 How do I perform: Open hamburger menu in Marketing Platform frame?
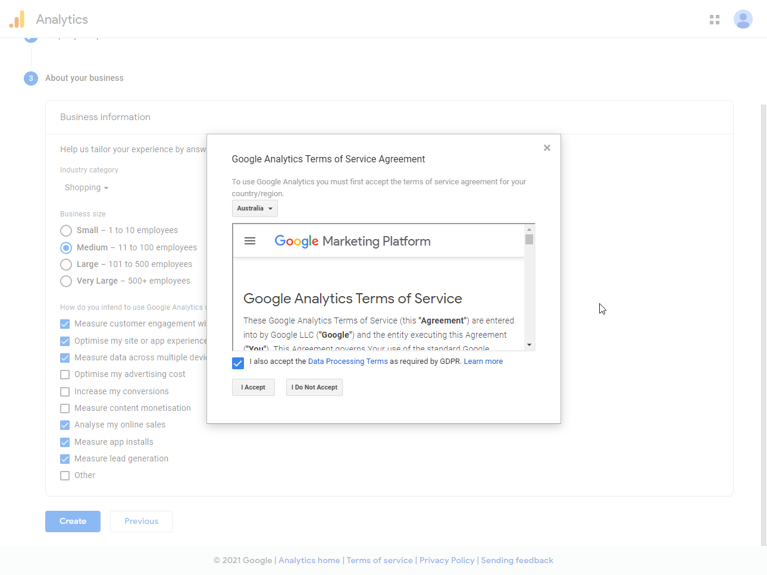(250, 241)
